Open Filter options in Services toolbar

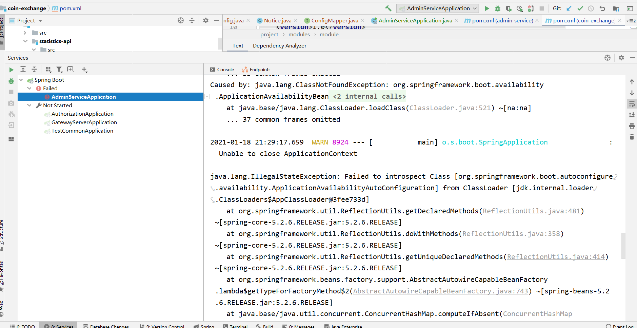point(59,69)
